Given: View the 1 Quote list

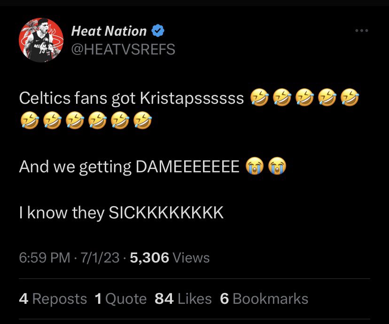Looking at the screenshot, I should coord(121,299).
